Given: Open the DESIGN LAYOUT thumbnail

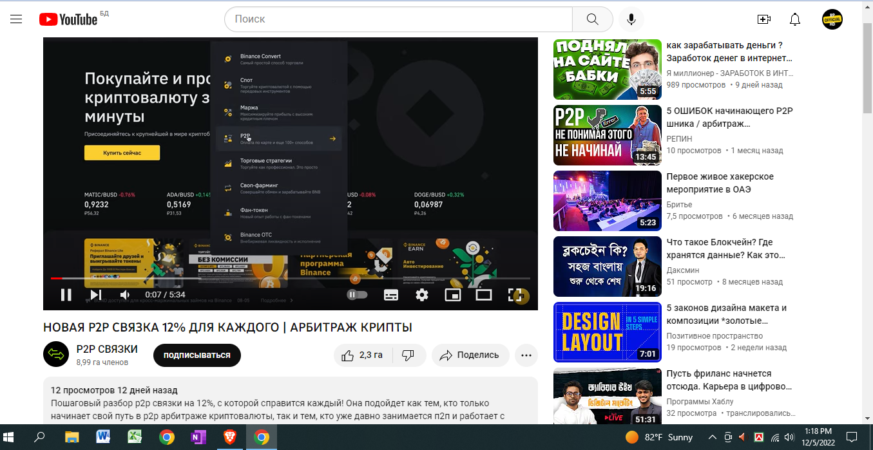Looking at the screenshot, I should 608,332.
